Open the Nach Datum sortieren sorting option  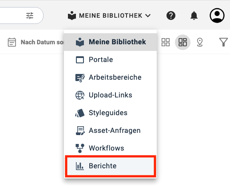pos(42,42)
